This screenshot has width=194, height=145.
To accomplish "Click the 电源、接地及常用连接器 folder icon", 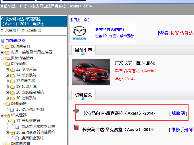I will [x=7, y=53].
